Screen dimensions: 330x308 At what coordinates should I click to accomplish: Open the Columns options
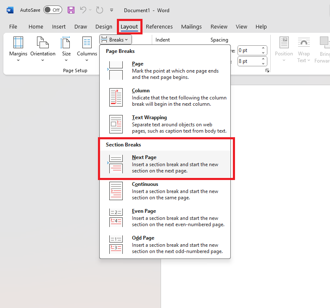coord(87,49)
